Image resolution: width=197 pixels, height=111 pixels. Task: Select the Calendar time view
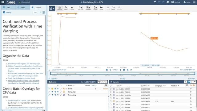pos(59,8)
